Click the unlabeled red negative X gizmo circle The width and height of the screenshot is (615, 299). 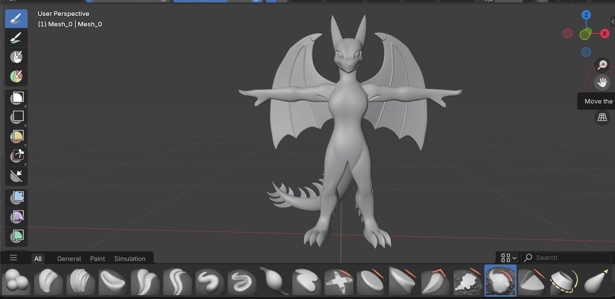[x=567, y=33]
